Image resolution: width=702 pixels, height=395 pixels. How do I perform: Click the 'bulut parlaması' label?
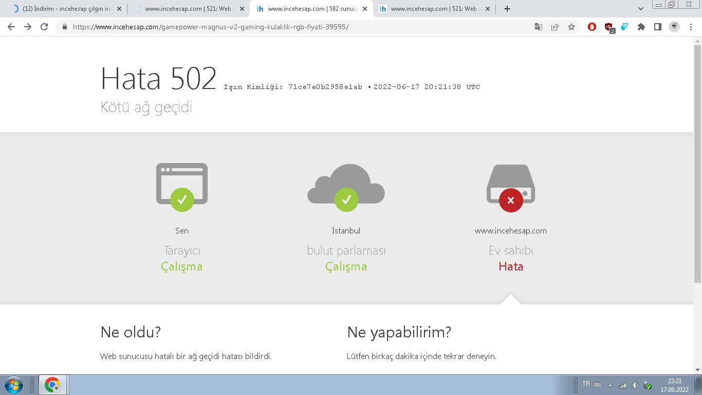(346, 250)
